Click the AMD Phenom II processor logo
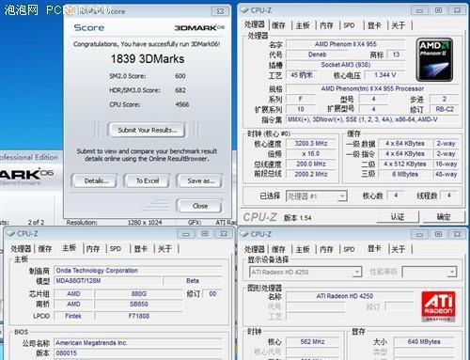Viewport: 470px width, 360px height. (434, 59)
